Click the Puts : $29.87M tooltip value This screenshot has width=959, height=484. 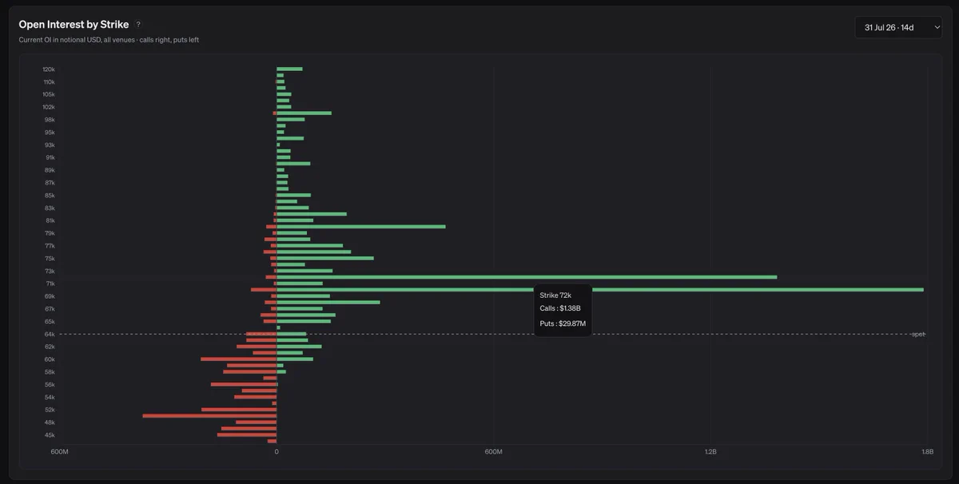(563, 323)
